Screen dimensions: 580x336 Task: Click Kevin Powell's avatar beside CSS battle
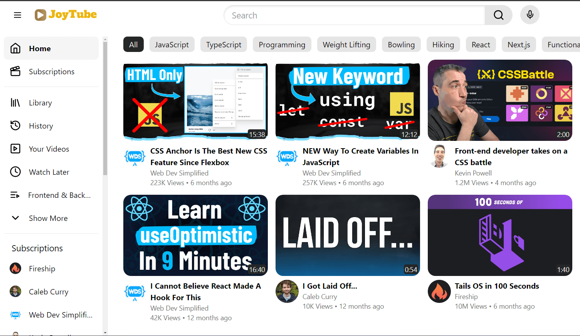(439, 156)
